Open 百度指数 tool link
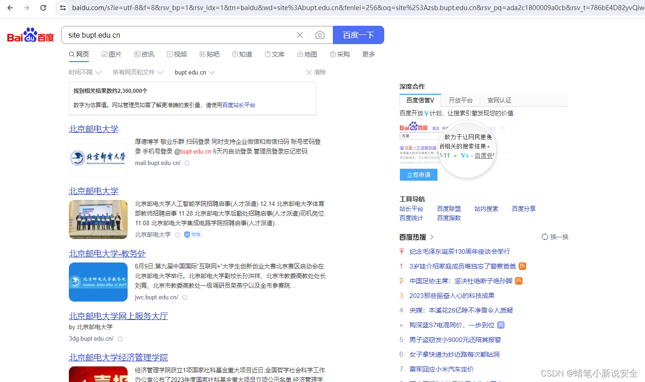The image size is (645, 382). [x=449, y=218]
